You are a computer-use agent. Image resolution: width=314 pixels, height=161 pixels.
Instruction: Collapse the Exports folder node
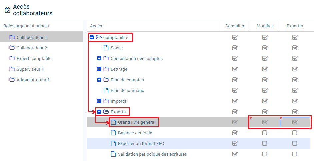point(99,112)
